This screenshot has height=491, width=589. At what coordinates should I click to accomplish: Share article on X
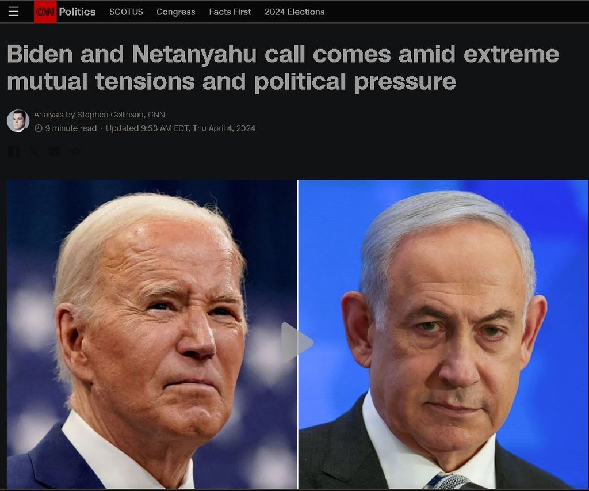point(34,151)
